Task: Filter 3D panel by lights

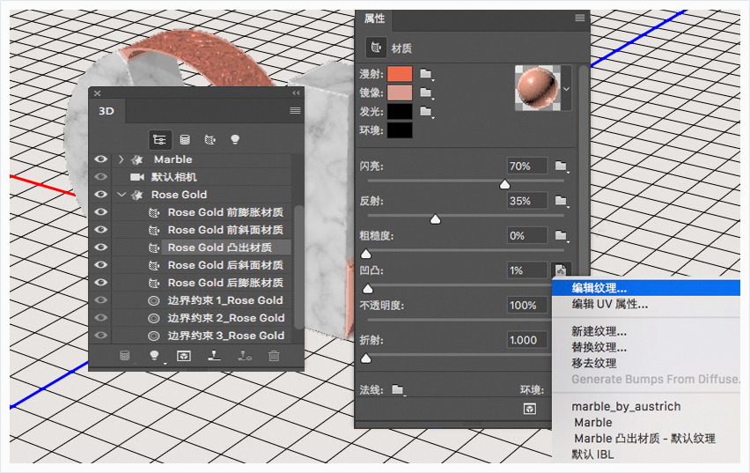Action: 235,140
